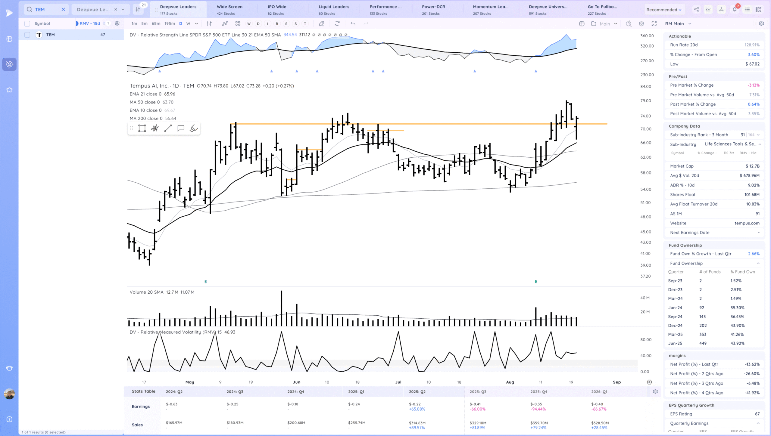The height and width of the screenshot is (436, 771).
Task: Open the notifications bell
Action: (x=734, y=9)
